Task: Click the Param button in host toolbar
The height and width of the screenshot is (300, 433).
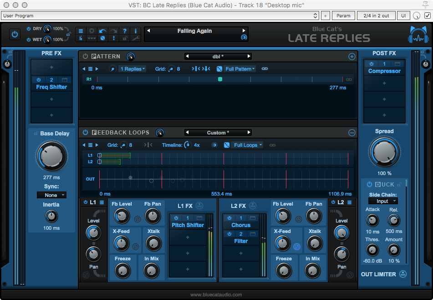Action: pyautogui.click(x=343, y=16)
